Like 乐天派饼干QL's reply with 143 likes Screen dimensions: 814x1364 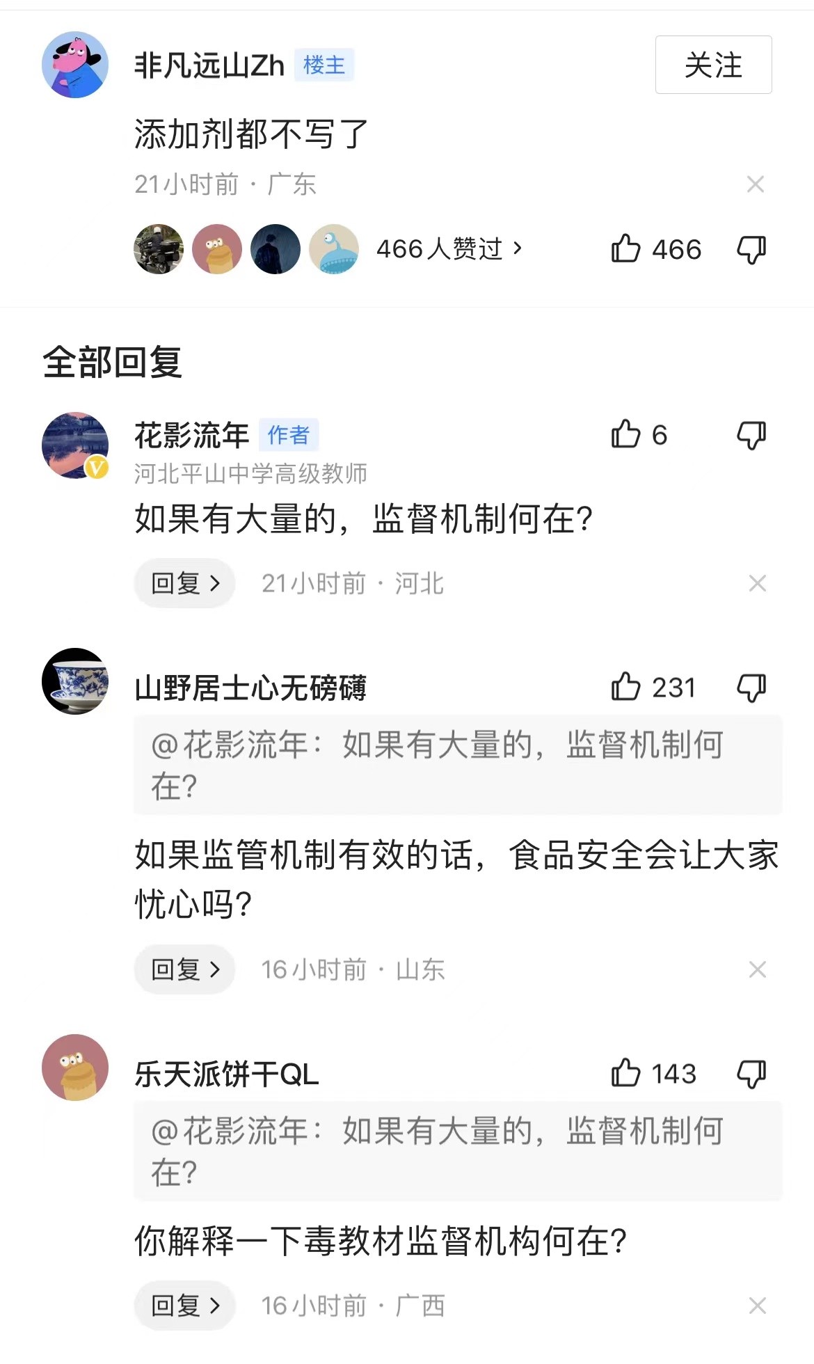pyautogui.click(x=625, y=1073)
